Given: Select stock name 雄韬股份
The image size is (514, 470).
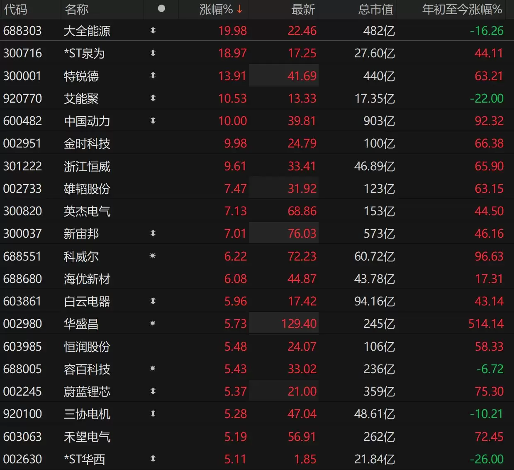Looking at the screenshot, I should pyautogui.click(x=87, y=189).
